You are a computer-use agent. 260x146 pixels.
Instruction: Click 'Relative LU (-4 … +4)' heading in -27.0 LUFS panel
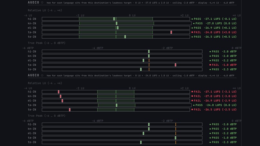(45, 10)
